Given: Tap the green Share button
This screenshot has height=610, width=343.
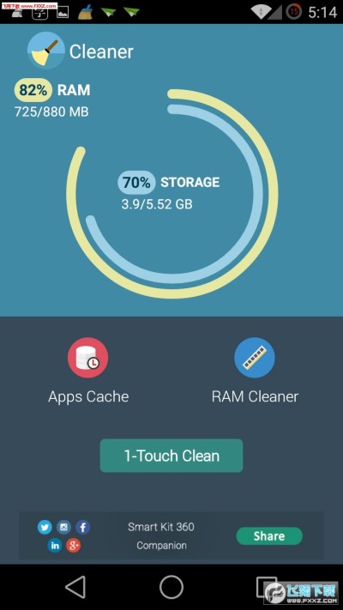Looking at the screenshot, I should tap(269, 536).
